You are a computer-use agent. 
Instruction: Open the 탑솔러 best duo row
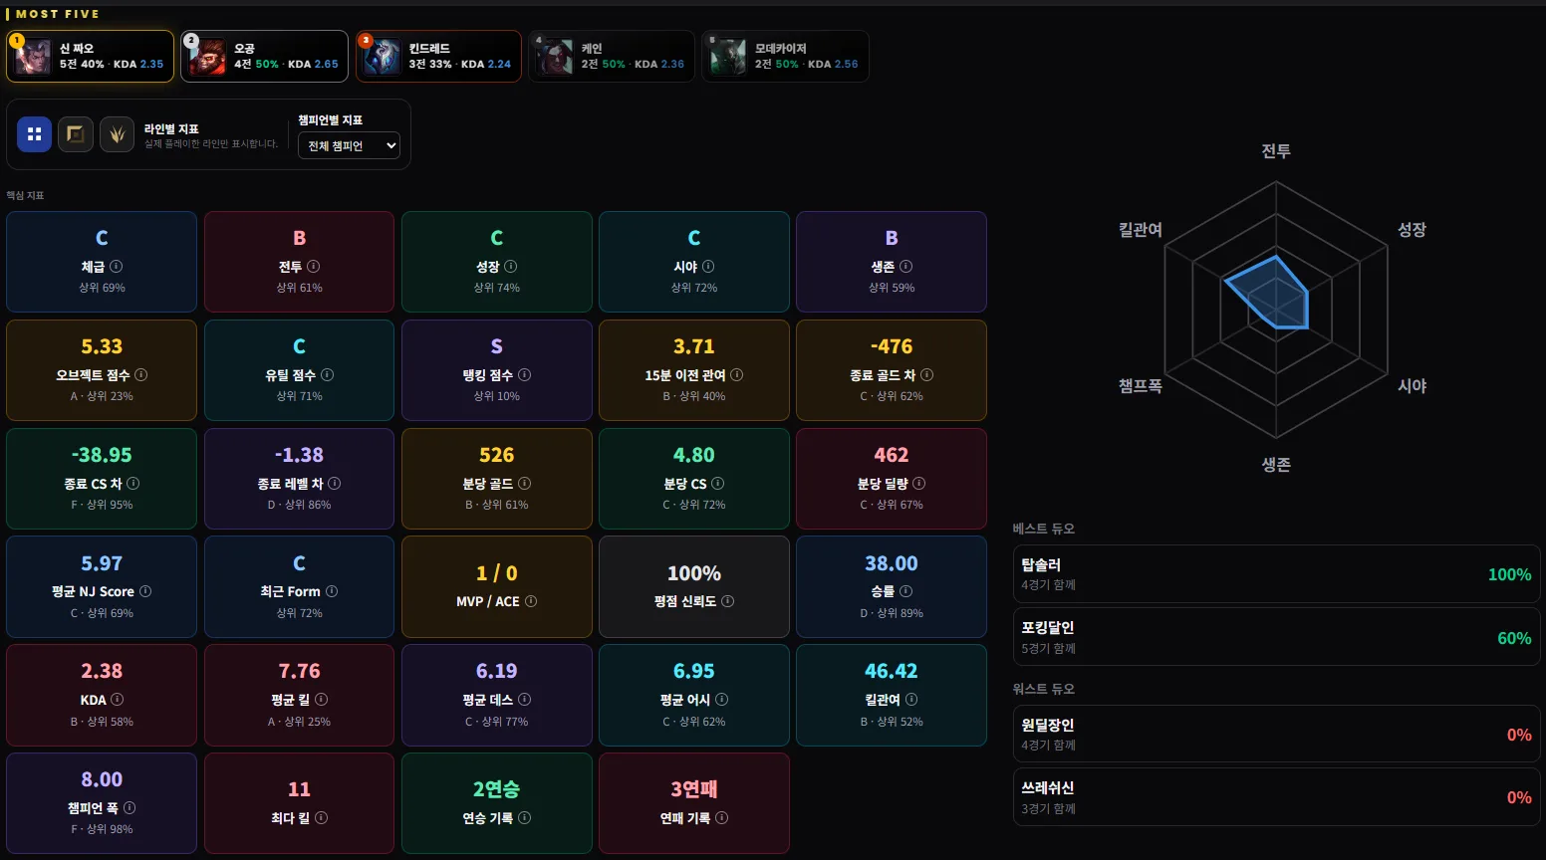click(1276, 574)
